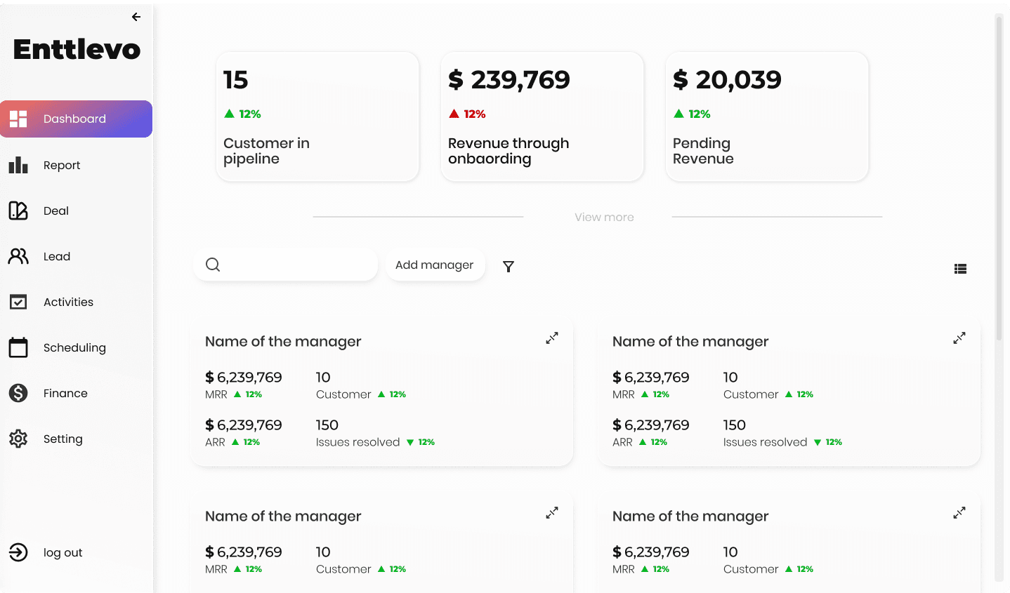The image size is (1010, 593).
Task: Click the filter funnel icon
Action: [x=509, y=267]
